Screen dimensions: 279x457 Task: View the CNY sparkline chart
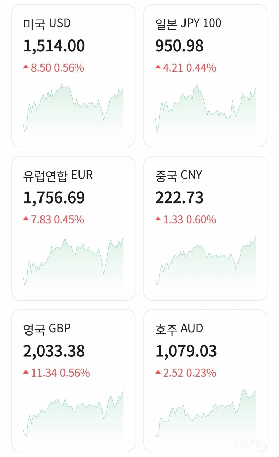coord(205,263)
